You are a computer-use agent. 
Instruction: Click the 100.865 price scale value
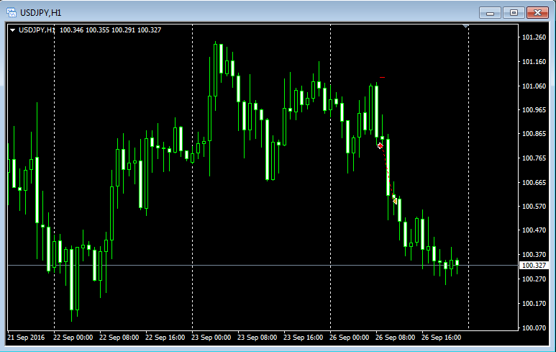tap(534, 134)
